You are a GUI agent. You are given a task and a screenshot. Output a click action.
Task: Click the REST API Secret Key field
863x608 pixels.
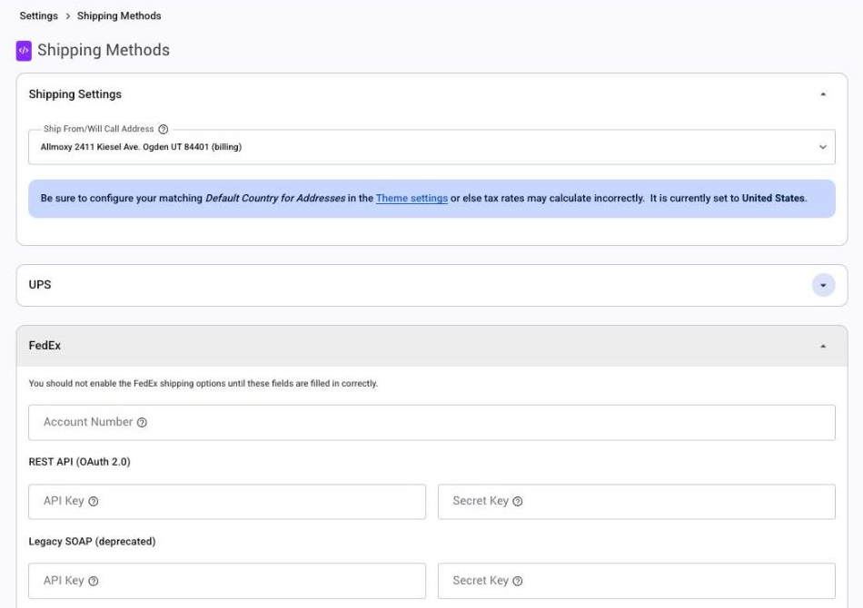[636, 501]
